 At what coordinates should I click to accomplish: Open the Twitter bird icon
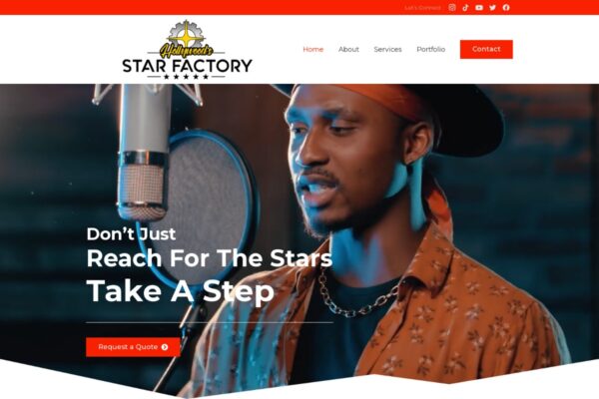click(x=492, y=8)
